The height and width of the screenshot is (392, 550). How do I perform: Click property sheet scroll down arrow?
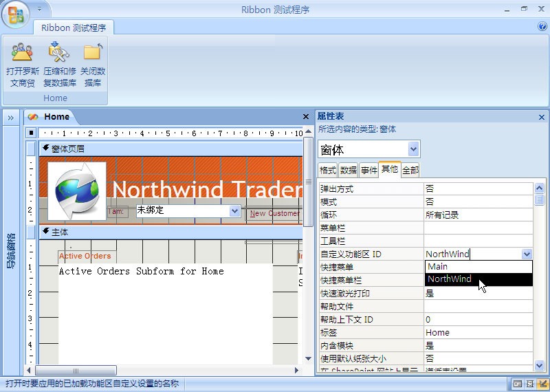540,365
